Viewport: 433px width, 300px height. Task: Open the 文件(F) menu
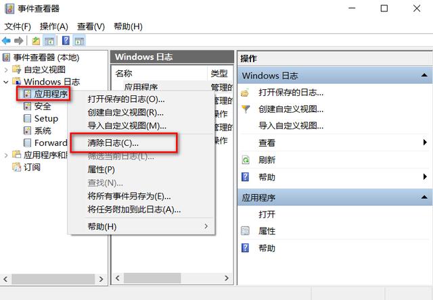[18, 26]
